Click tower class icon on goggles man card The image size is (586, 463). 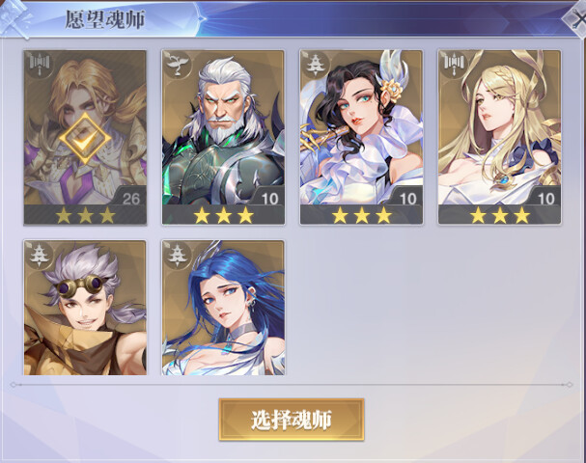40,255
